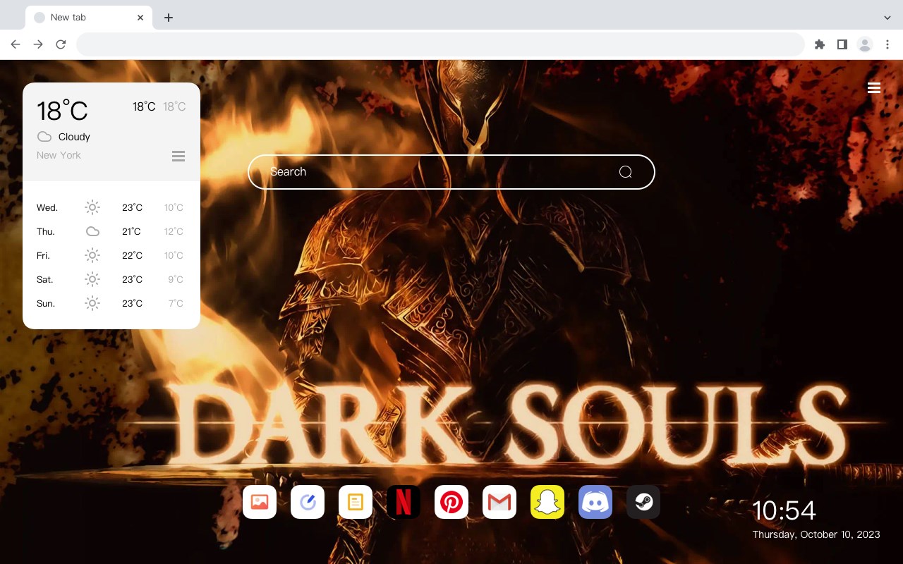
Task: Select the Sat. forecast row label
Action: [x=45, y=280]
